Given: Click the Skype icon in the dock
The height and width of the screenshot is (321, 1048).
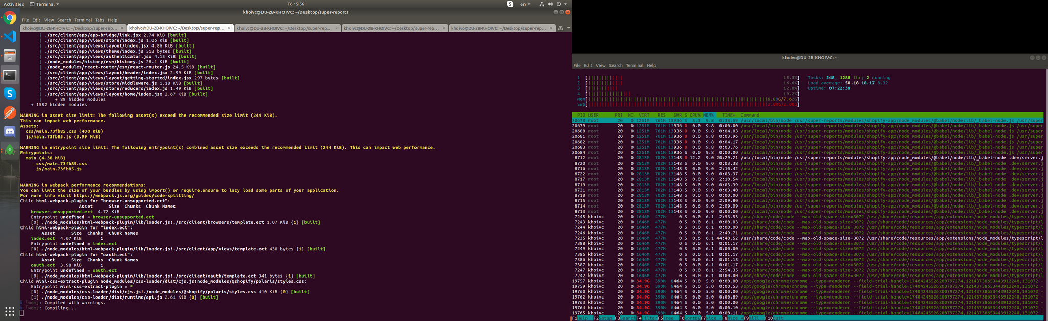Looking at the screenshot, I should [x=10, y=94].
